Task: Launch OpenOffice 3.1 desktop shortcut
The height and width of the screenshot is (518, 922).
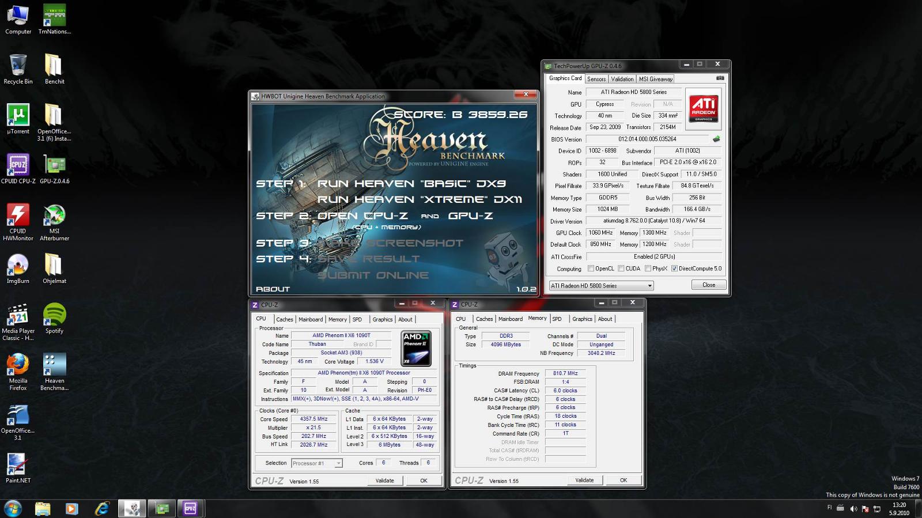Action: [x=18, y=422]
